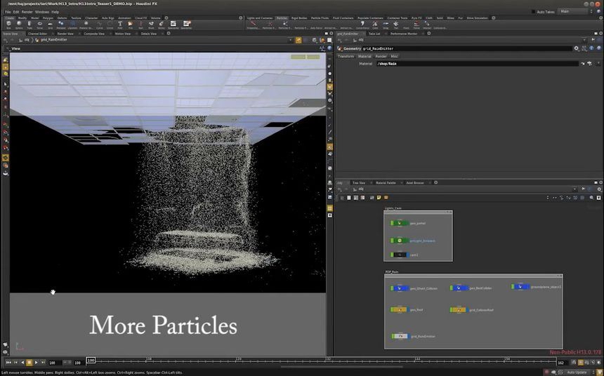Click the gear icon in parameter pane
604x376 pixels.
[x=577, y=48]
